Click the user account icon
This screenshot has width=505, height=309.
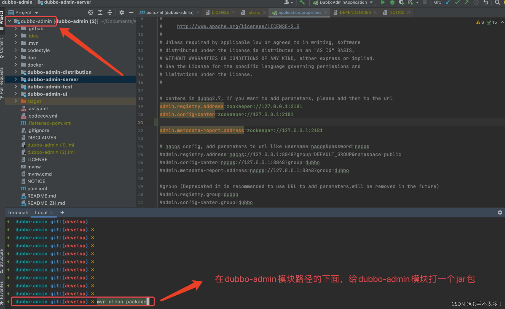click(288, 2)
